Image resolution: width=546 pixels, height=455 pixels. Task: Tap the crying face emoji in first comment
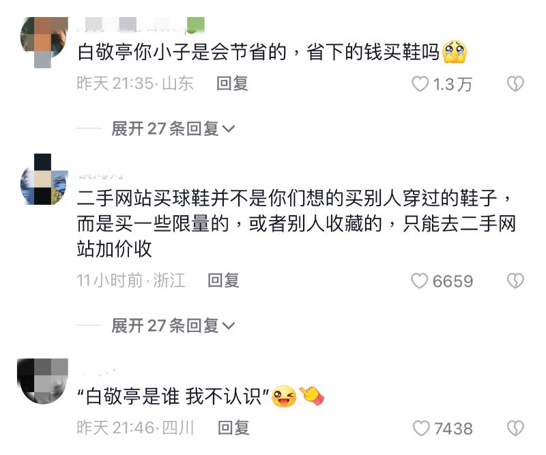(x=455, y=52)
